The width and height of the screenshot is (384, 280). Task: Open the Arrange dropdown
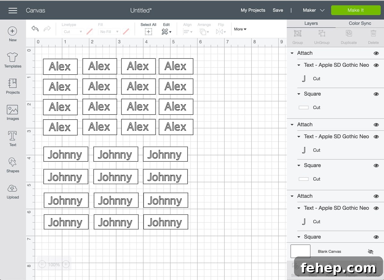click(204, 32)
